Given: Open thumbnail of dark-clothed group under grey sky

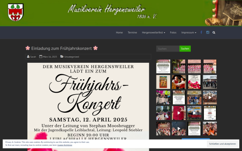Looking at the screenshot, I should pos(210,82).
